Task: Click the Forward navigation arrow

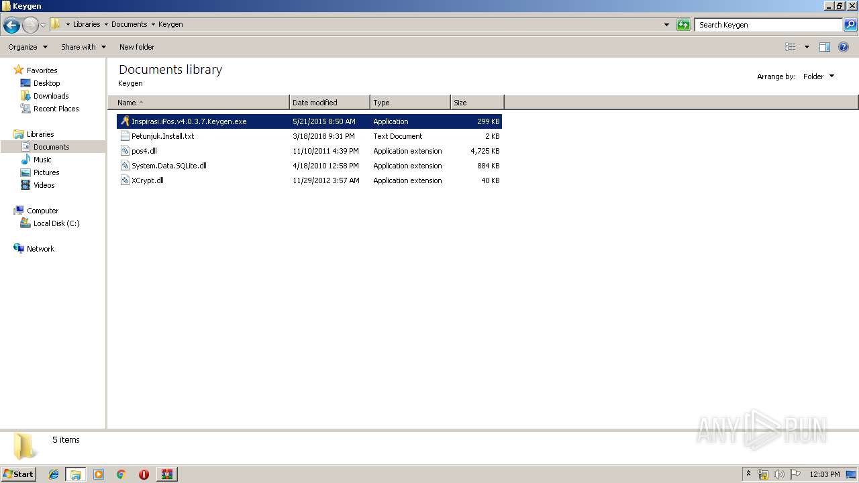Action: (x=30, y=25)
